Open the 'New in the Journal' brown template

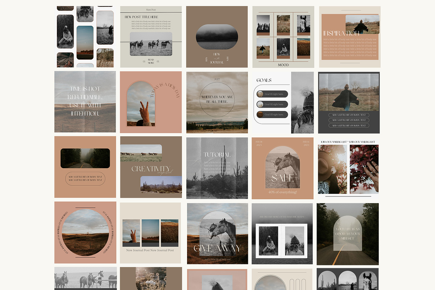pyautogui.click(x=217, y=37)
